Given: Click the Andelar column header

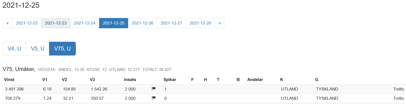Looking at the screenshot, I should pos(255,79).
